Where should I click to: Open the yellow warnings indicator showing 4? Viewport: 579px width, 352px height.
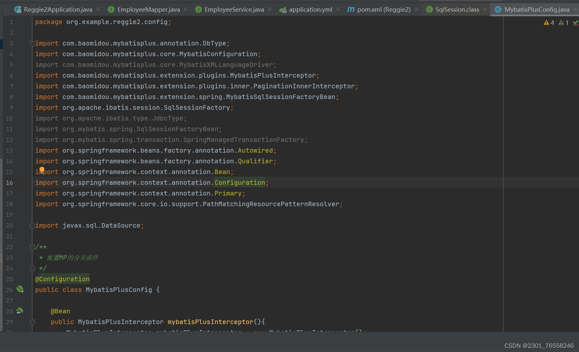[x=549, y=23]
